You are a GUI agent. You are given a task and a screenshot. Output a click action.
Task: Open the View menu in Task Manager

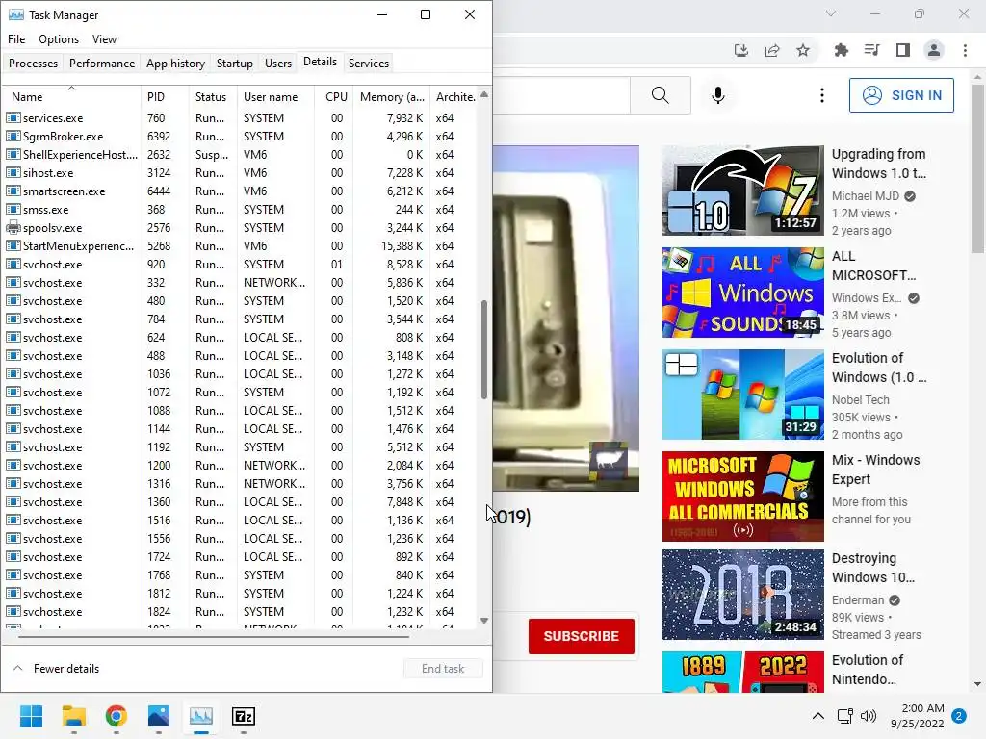pyautogui.click(x=104, y=38)
